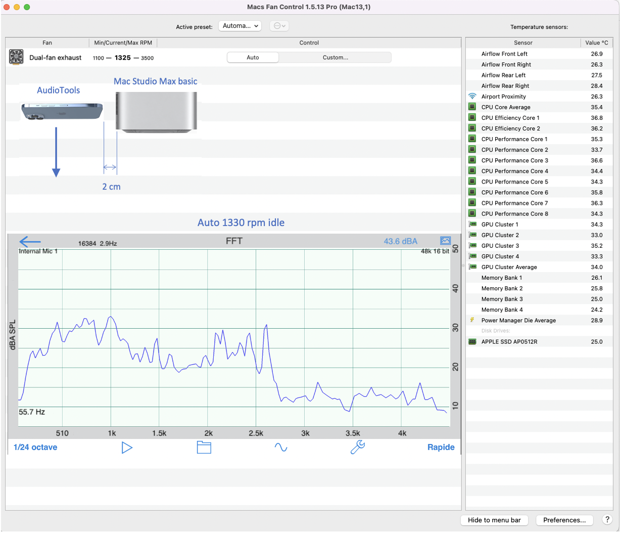Select the Memory Bank 3 row
Viewport: 620px width, 533px height.
539,299
